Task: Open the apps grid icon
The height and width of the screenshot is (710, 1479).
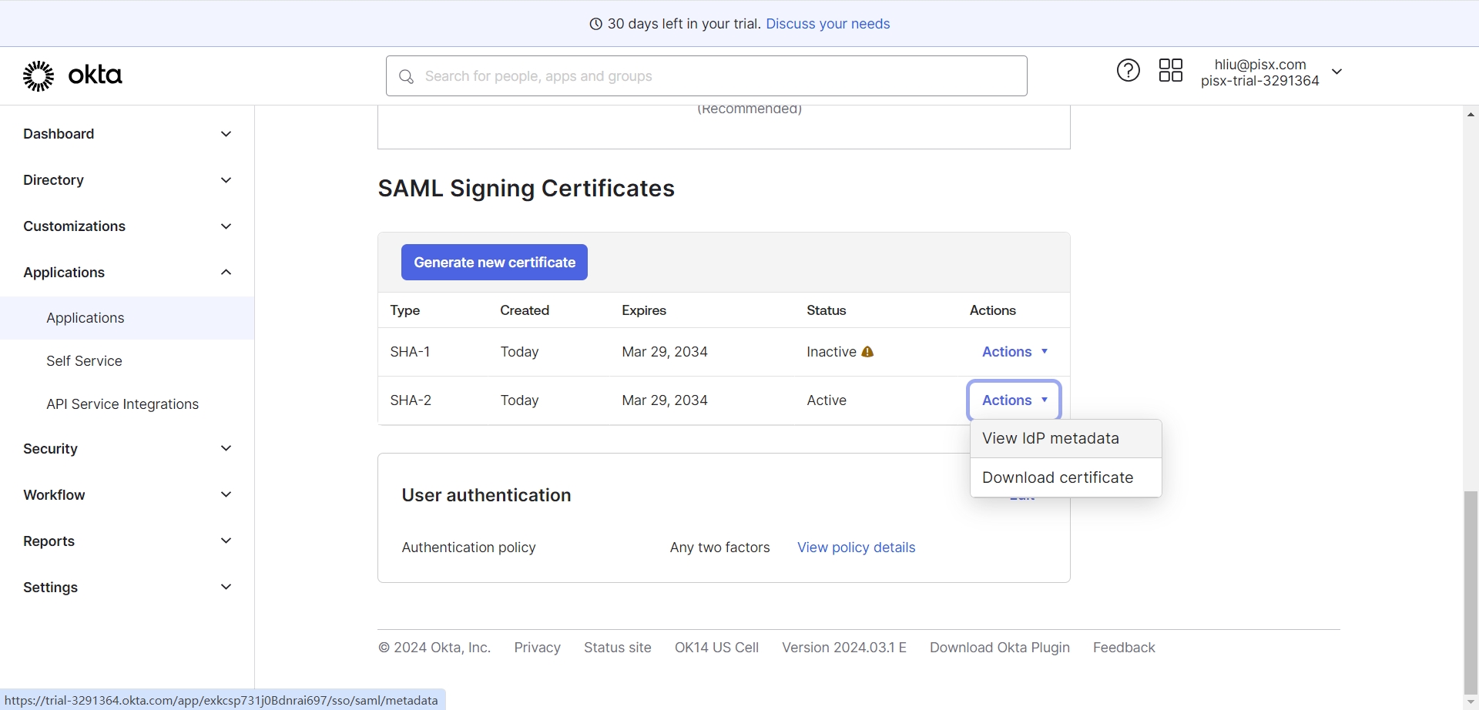Action: 1170,71
